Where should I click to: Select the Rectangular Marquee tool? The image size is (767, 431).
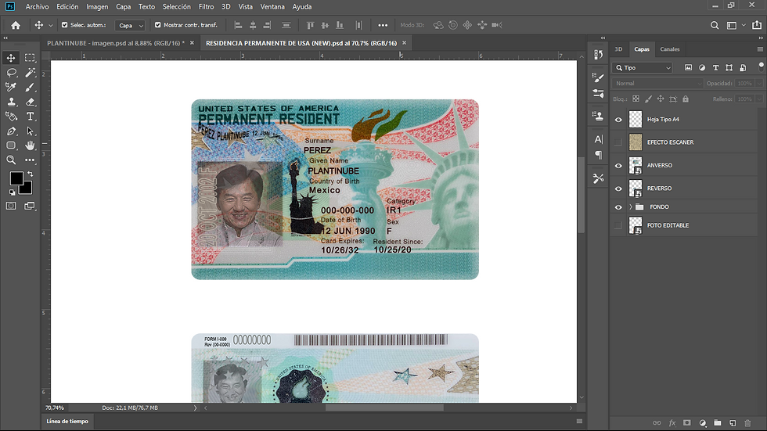click(30, 58)
